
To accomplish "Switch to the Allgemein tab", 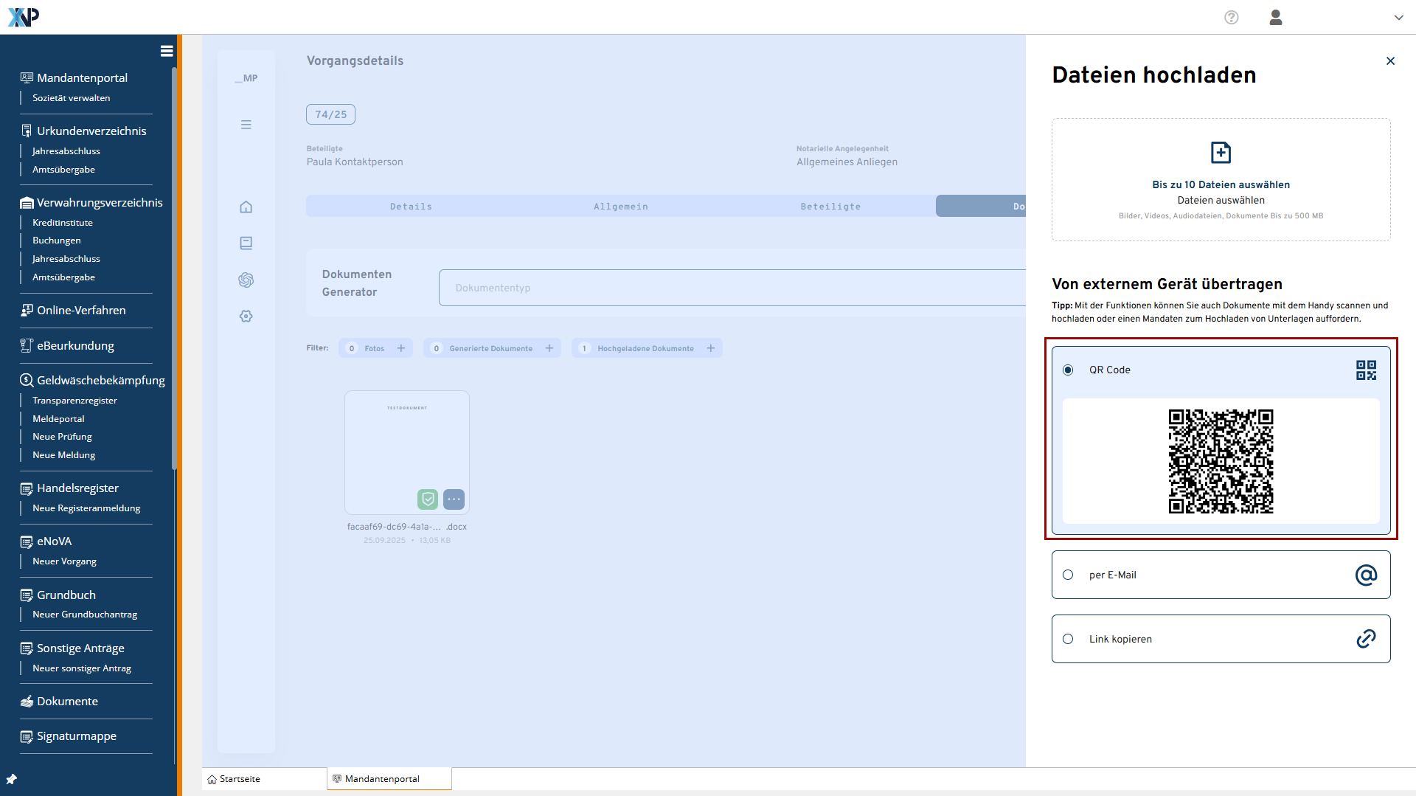I will click(x=621, y=207).
